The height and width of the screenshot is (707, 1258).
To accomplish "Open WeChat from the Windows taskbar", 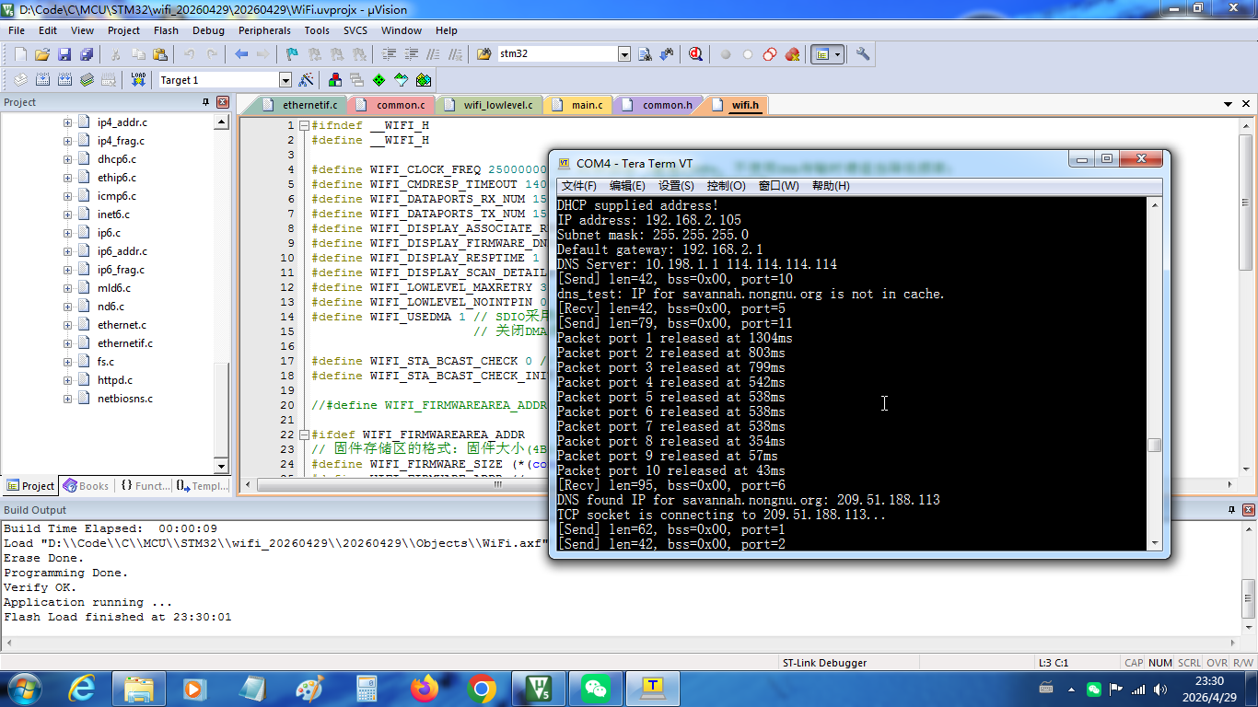I will point(596,688).
